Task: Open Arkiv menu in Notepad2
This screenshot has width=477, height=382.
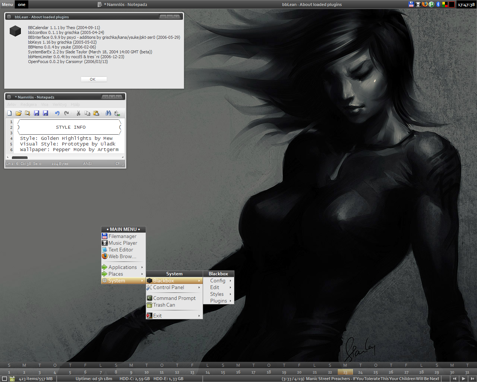Action: pyautogui.click(x=12, y=104)
